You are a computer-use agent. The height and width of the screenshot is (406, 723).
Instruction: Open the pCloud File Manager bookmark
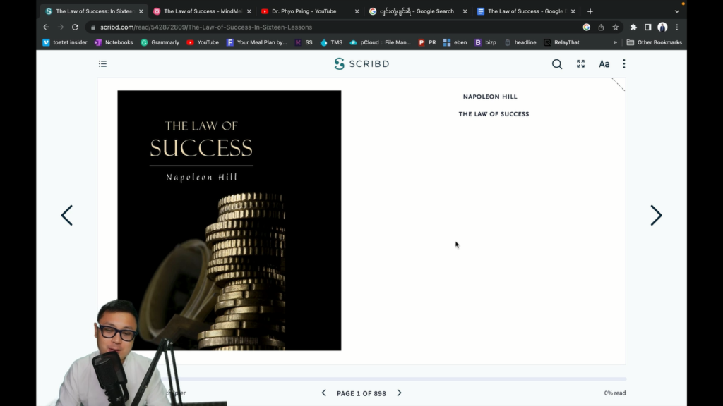[380, 42]
